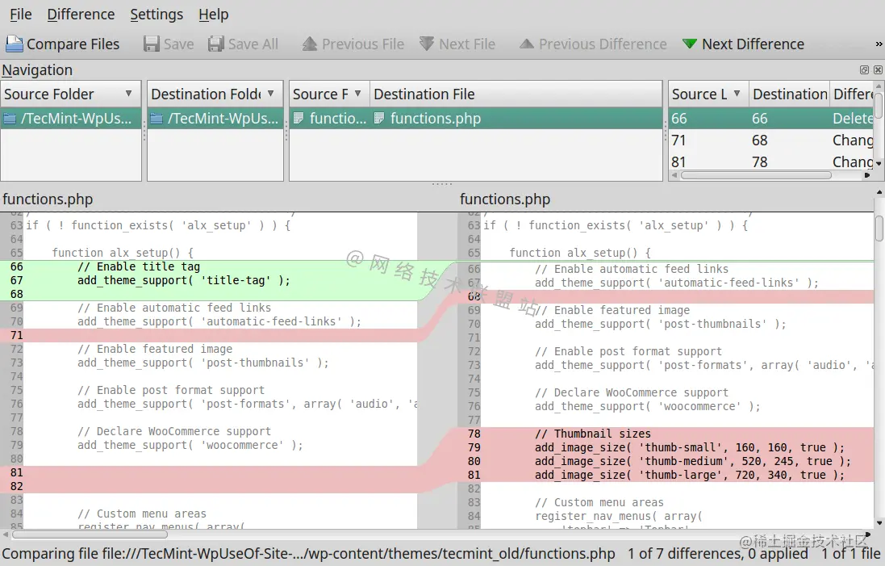Click 'thumb-large' add_image_size line
The height and width of the screenshot is (566, 885).
coord(690,475)
